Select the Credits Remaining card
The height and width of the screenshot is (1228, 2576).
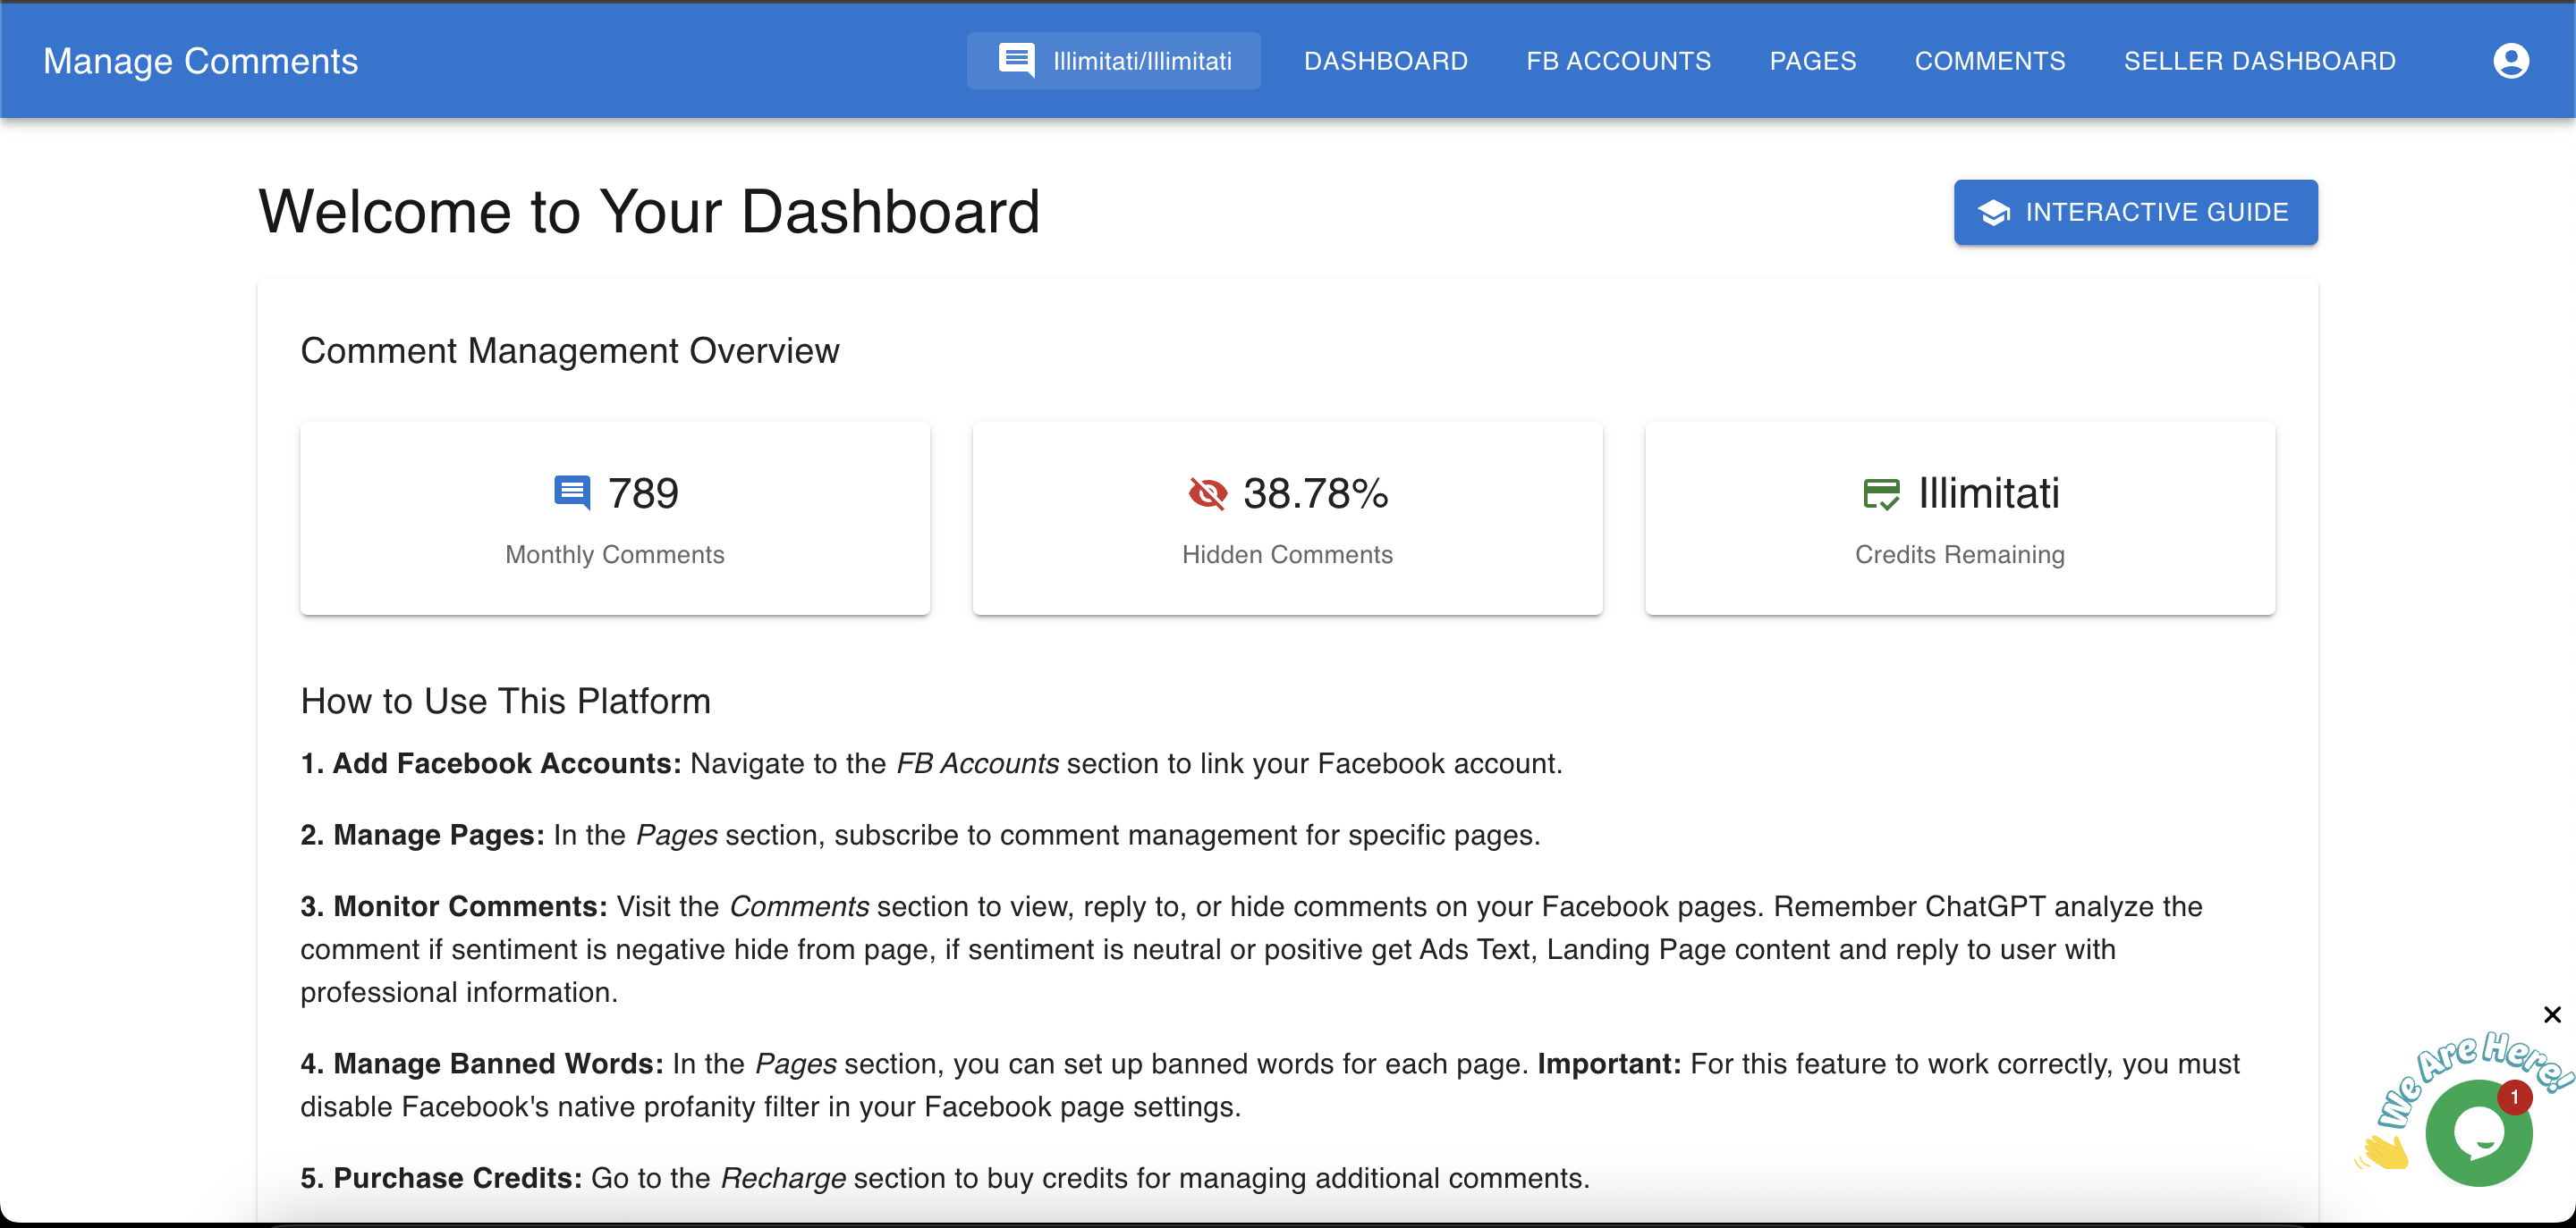click(x=1959, y=518)
